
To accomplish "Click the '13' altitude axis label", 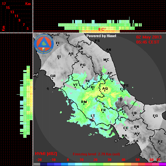I will (12, 12).
